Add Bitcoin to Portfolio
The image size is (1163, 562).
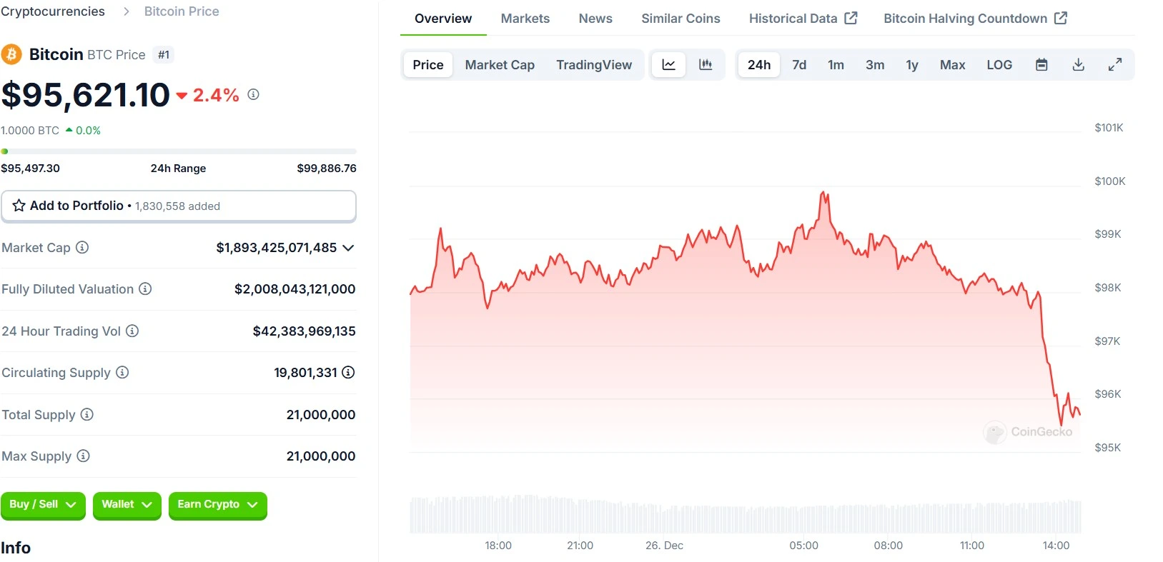tap(178, 206)
